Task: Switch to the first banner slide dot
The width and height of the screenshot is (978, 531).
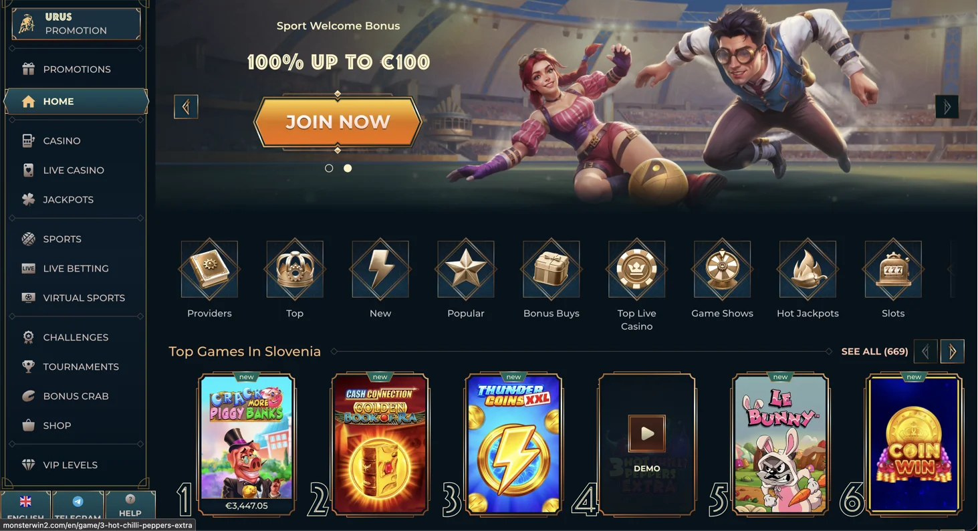Action: pos(329,169)
